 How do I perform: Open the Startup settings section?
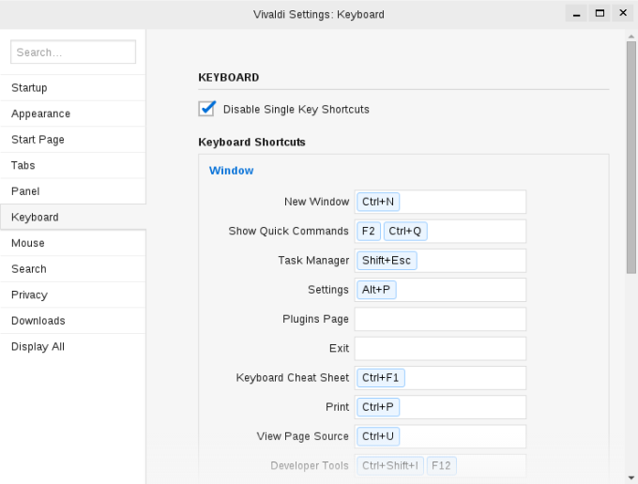(73, 88)
